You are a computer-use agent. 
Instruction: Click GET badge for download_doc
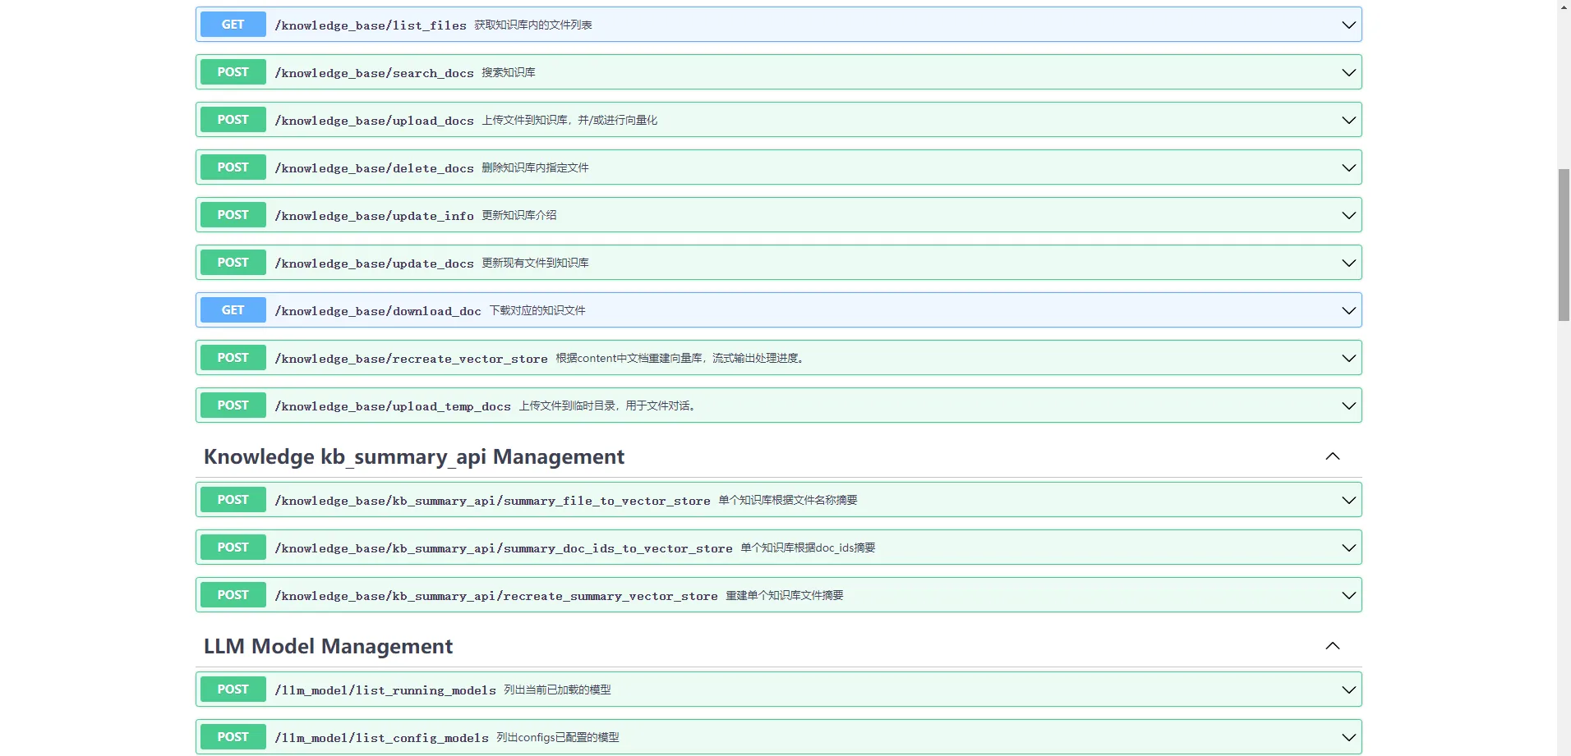click(x=233, y=310)
